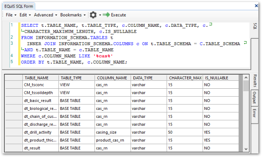The image size is (262, 157).
Task: Sort by COLUMN_NAME column header
Action: pos(113,78)
